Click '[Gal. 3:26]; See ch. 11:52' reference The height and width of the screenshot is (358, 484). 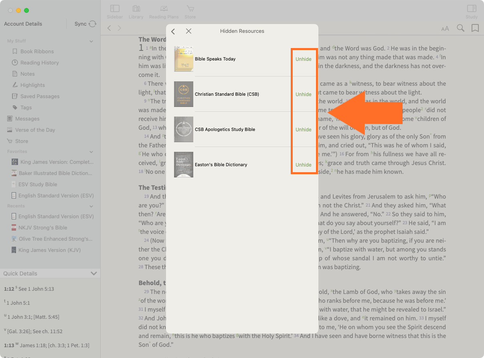coord(35,331)
